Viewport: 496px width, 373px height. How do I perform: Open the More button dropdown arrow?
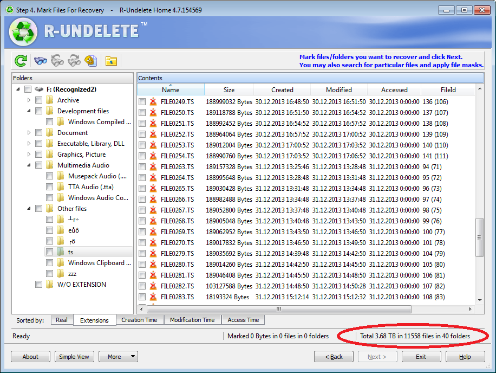click(133, 357)
